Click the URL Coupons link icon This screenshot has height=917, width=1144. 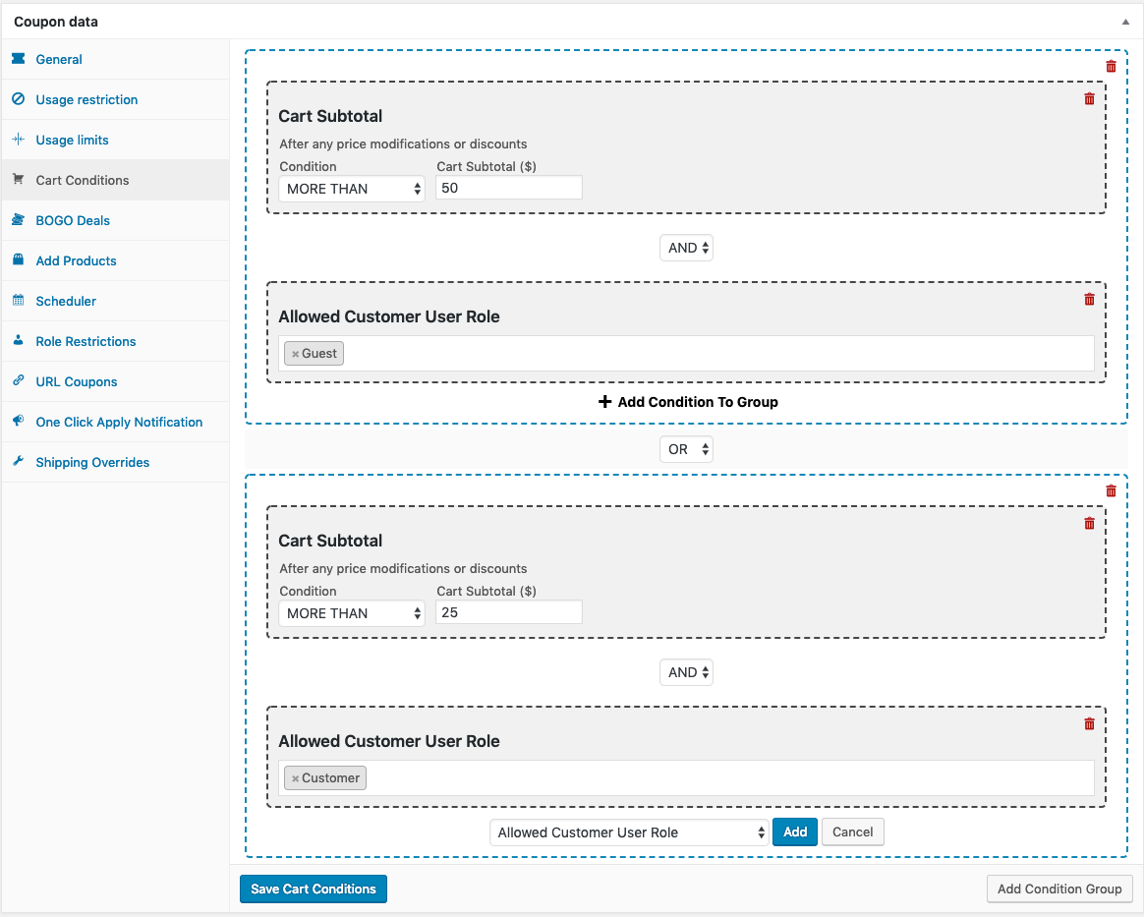tap(19, 380)
